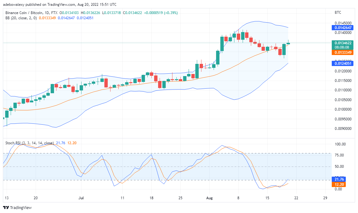Select the Aug marker on the time axis
Viewport: 358px width, 213px height.
tap(209, 198)
